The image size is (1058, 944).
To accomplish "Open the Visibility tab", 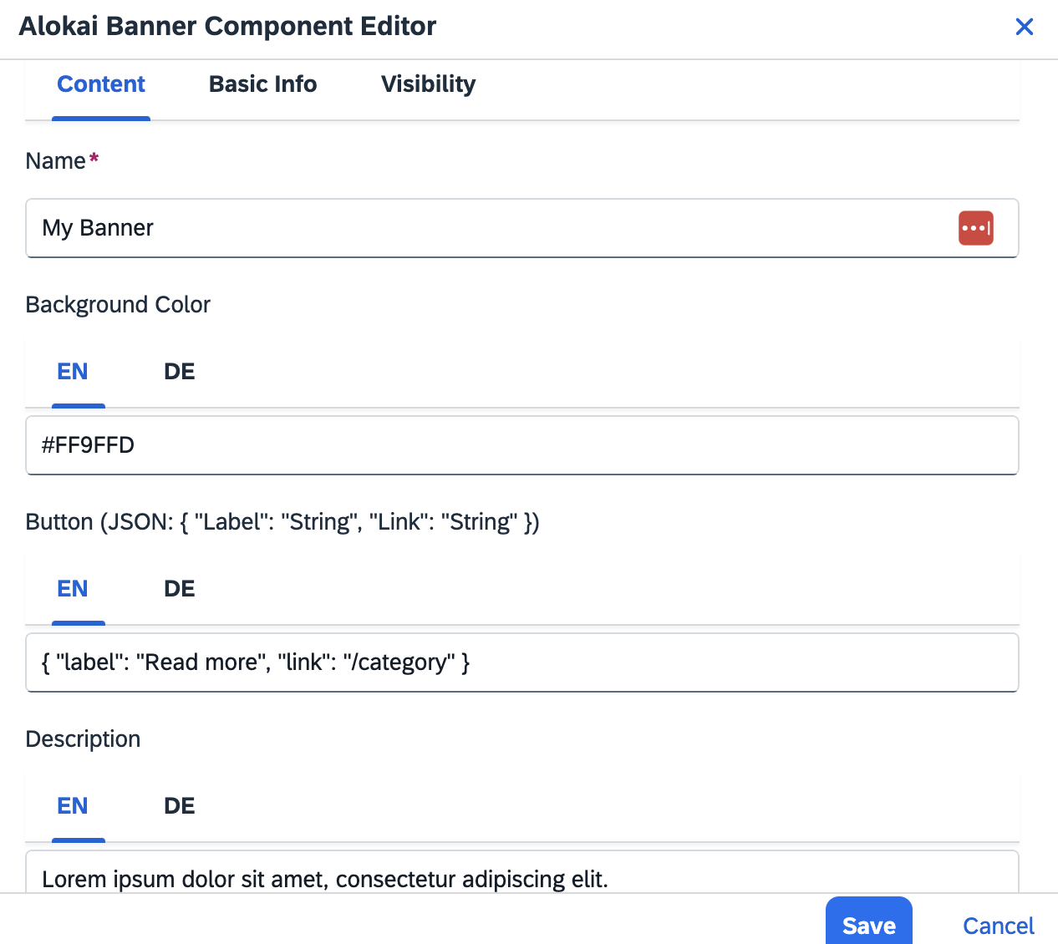I will 428,84.
